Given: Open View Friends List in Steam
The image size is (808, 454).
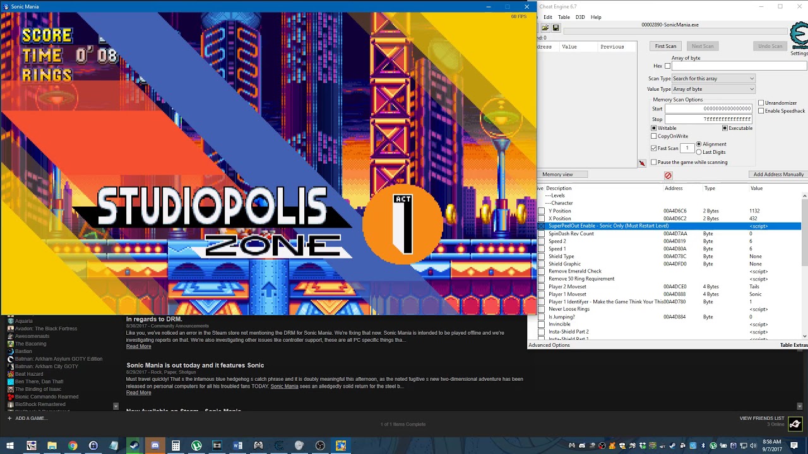Looking at the screenshot, I should pyautogui.click(x=762, y=419).
